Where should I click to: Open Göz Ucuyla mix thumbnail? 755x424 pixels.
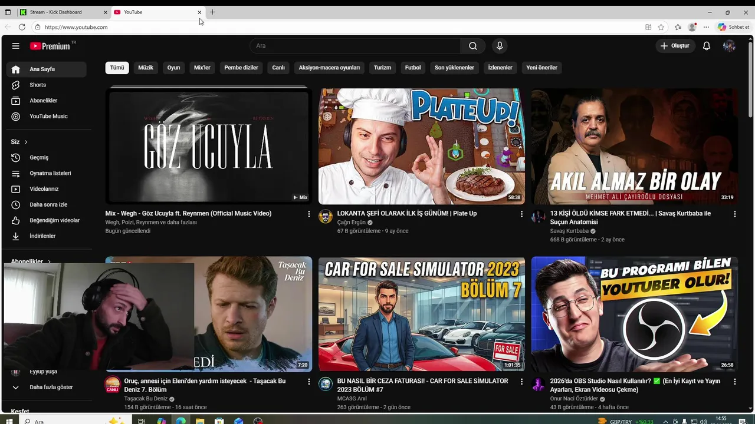click(x=209, y=146)
